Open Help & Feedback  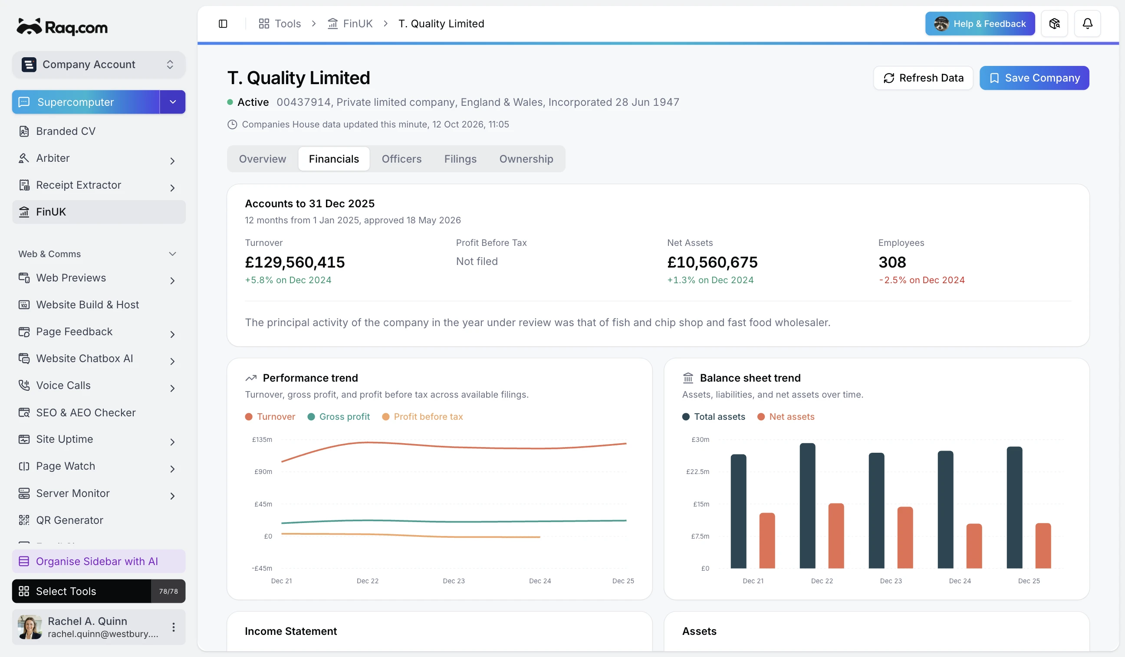click(980, 24)
